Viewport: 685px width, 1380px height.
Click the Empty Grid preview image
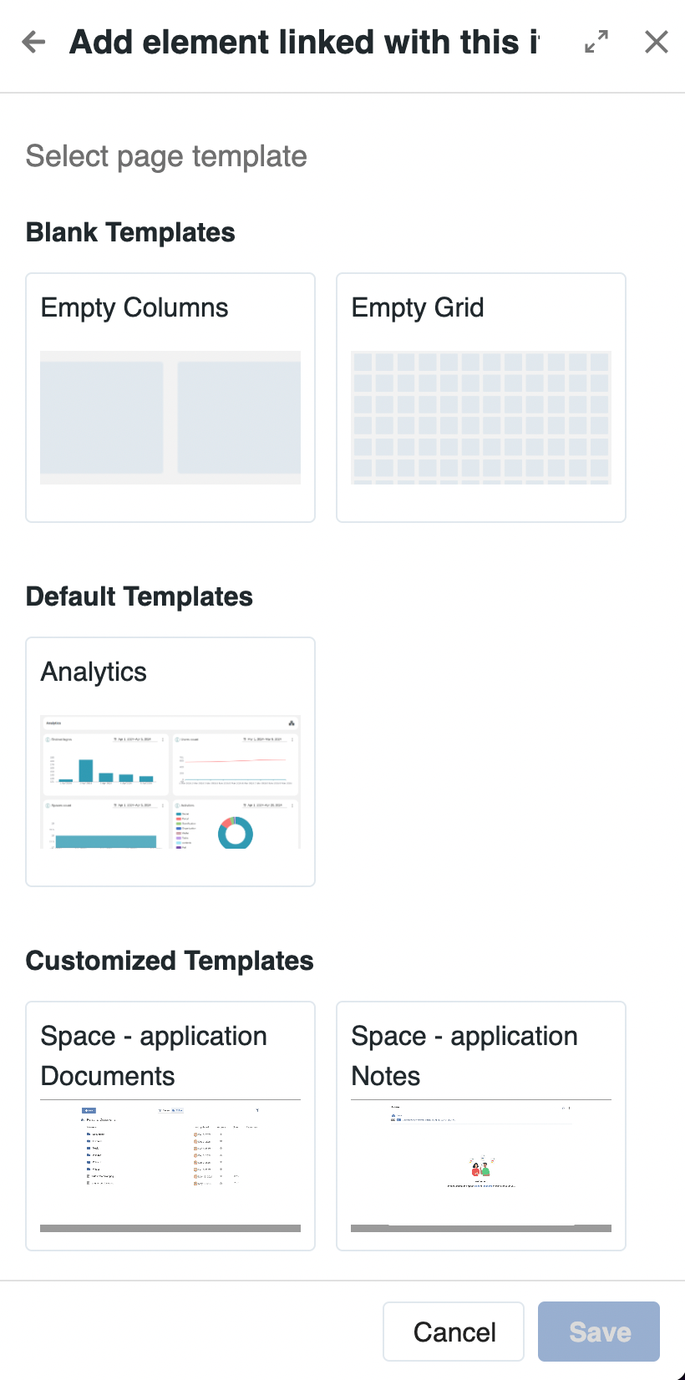481,417
